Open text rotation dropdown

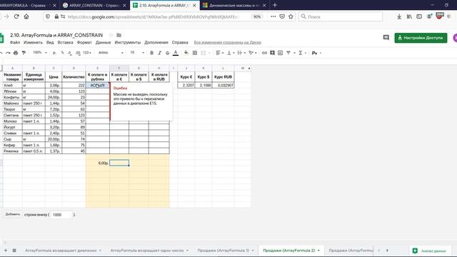252,53
